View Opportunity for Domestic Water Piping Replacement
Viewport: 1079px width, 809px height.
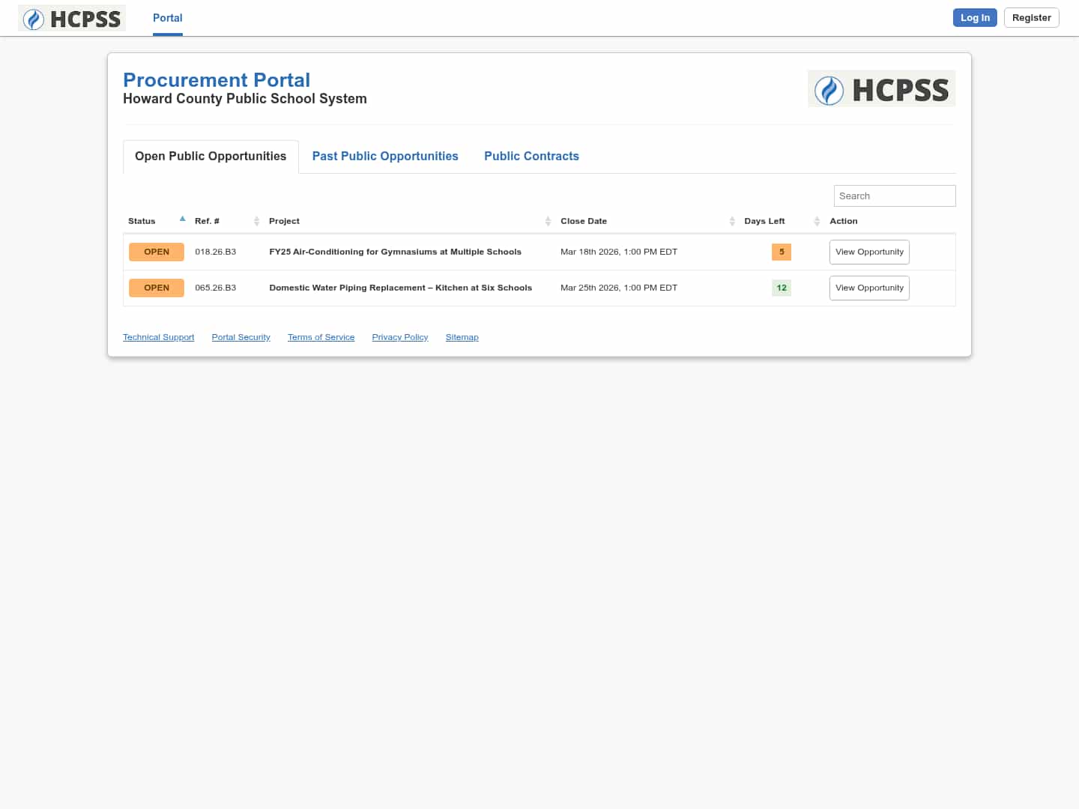coord(869,288)
